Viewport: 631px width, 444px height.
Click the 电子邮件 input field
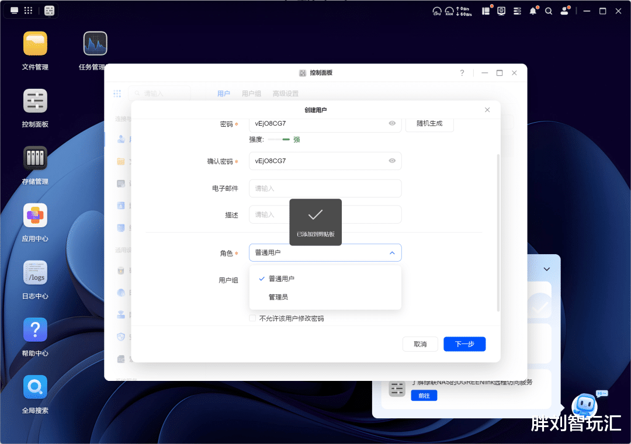click(325, 188)
